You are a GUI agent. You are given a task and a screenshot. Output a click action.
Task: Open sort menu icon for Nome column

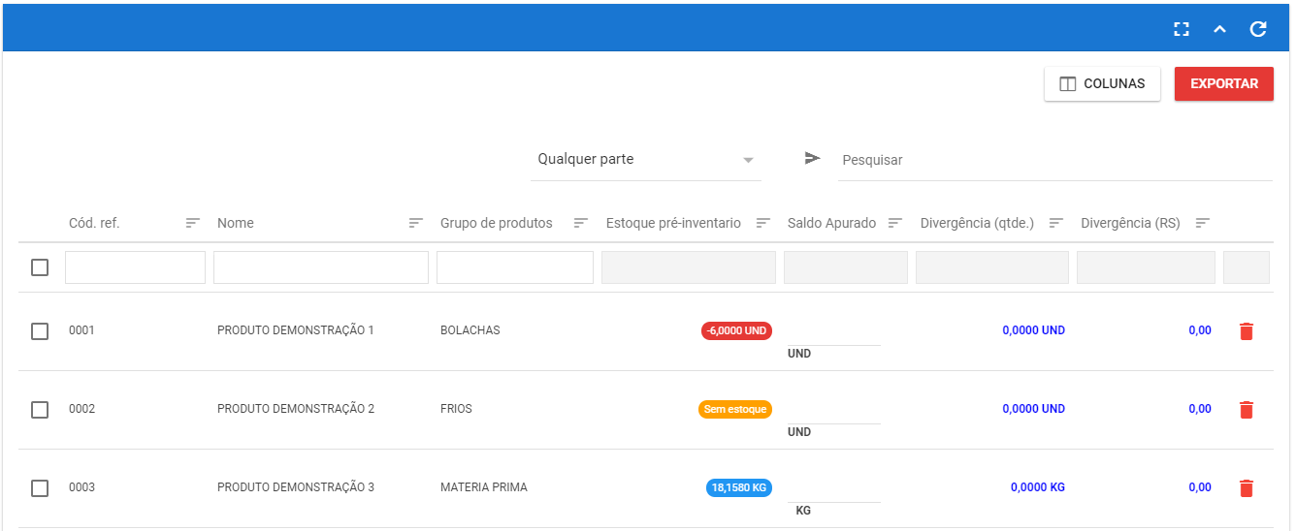416,223
